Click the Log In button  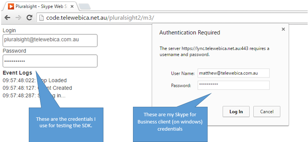[x=236, y=112]
